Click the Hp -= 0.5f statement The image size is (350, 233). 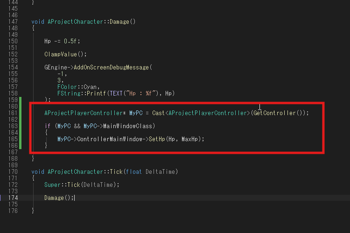click(62, 41)
